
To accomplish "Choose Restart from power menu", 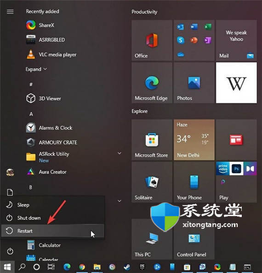I will (x=53, y=231).
